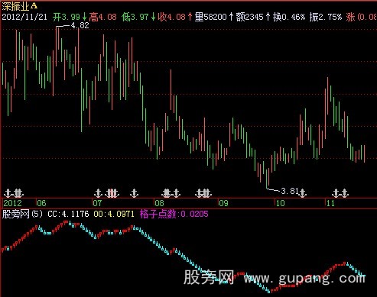377x297 pixels.
Task: Click 格子点数:0.0205 indicator value
Action: [x=174, y=214]
